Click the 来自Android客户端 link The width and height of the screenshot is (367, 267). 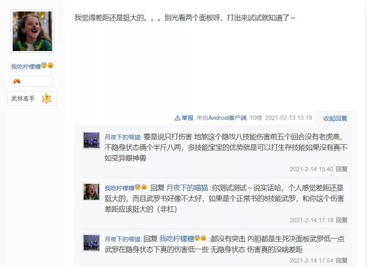[x=221, y=118]
